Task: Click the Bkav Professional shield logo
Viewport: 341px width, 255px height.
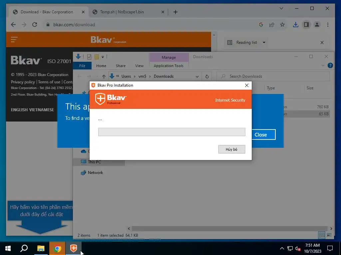Action: click(111, 99)
